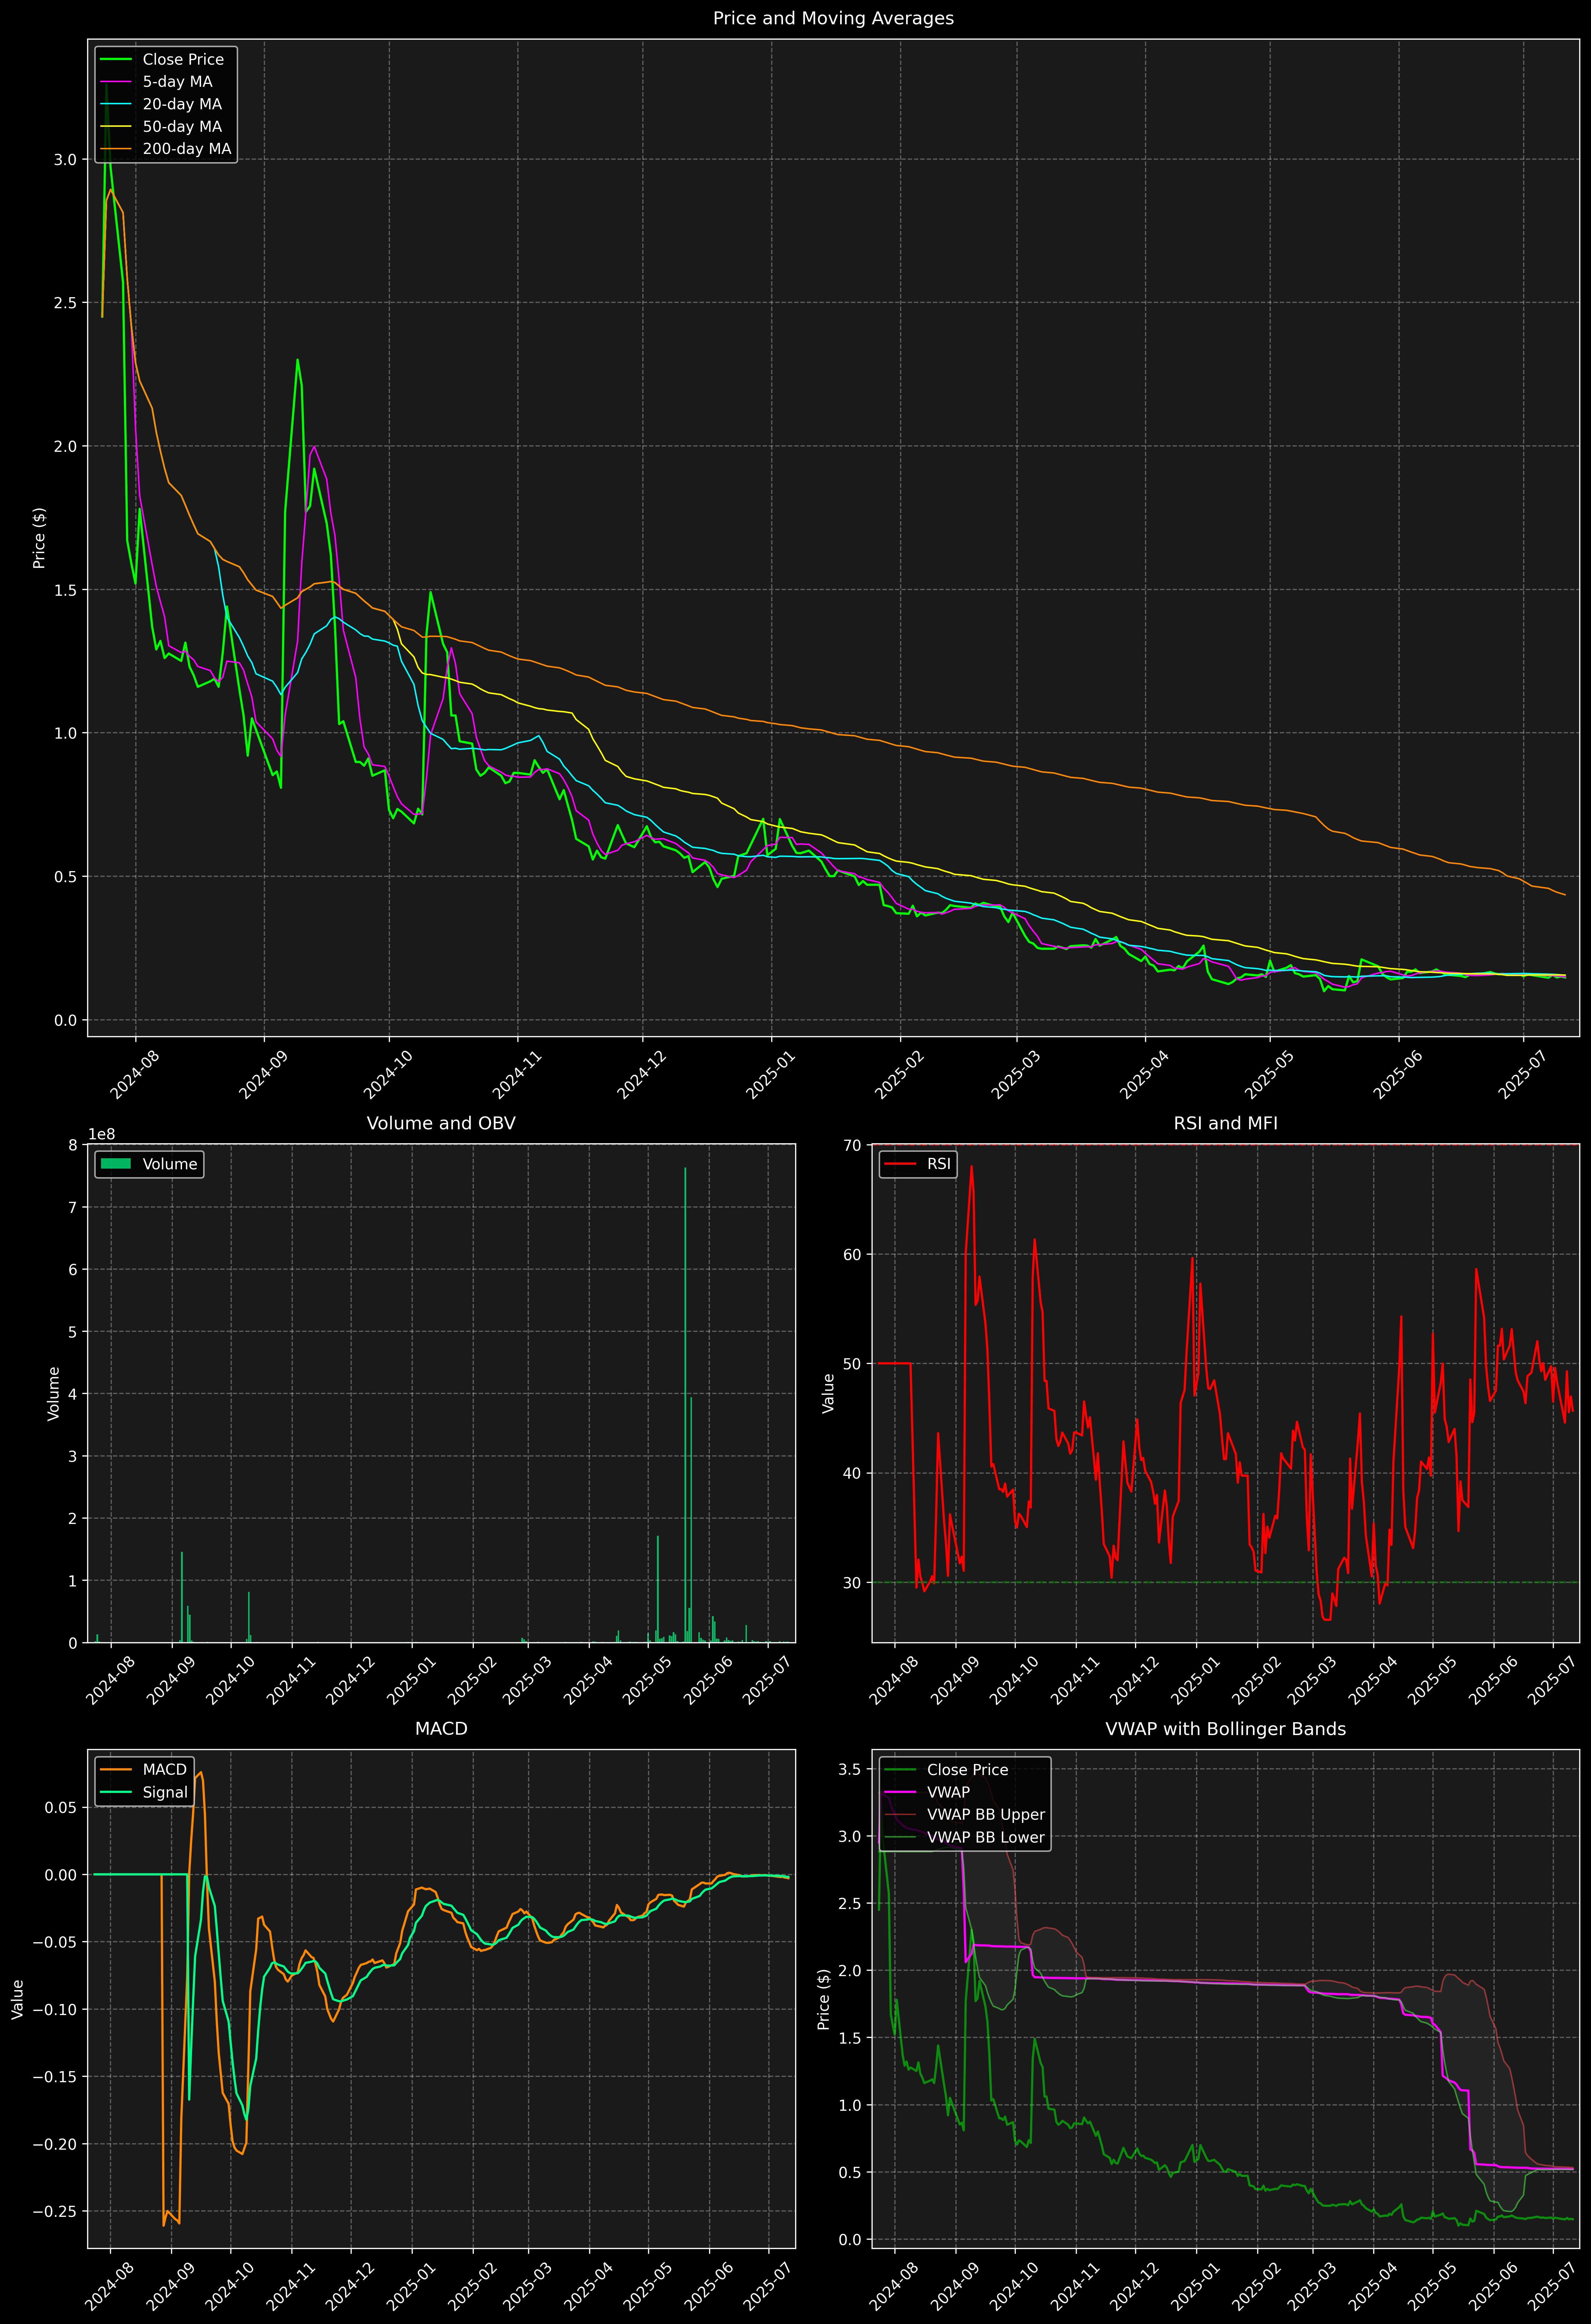Select the '200-day MA' legend entry
Viewport: 1591px width, 2324px height.
(187, 149)
